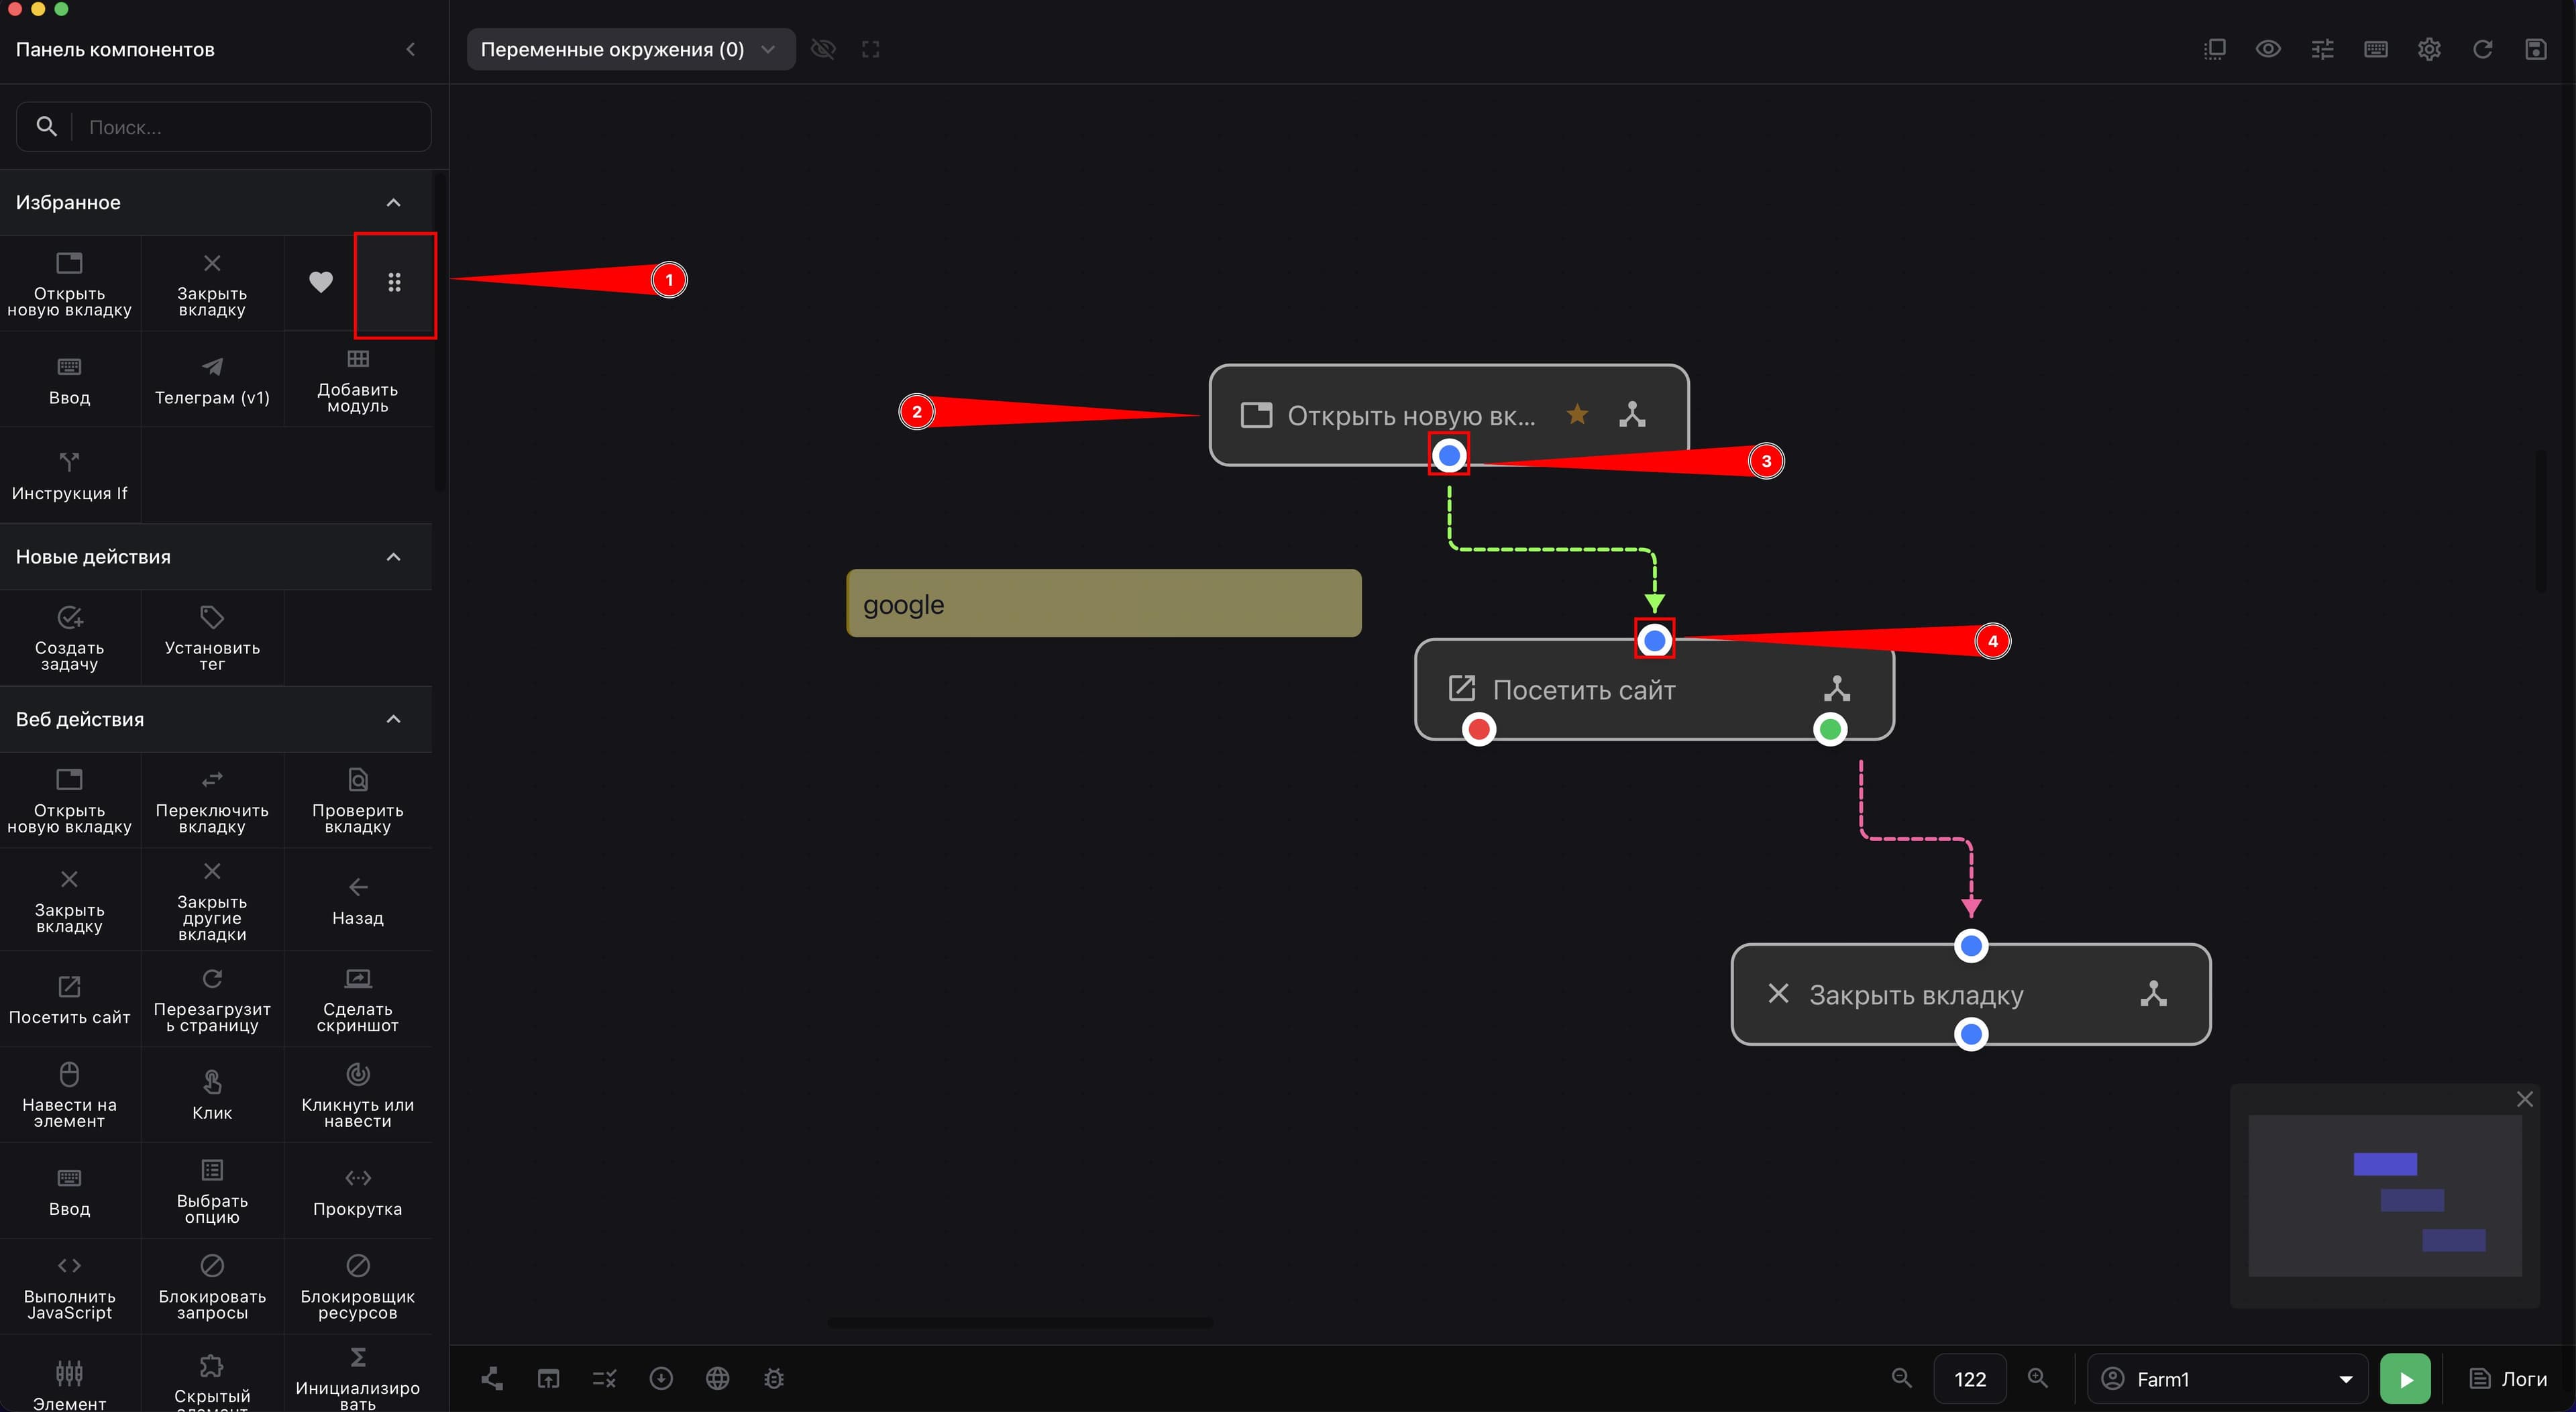Screen dimensions: 2576x1412
Task: Click the bug debug icon at bottom
Action: pos(774,1378)
